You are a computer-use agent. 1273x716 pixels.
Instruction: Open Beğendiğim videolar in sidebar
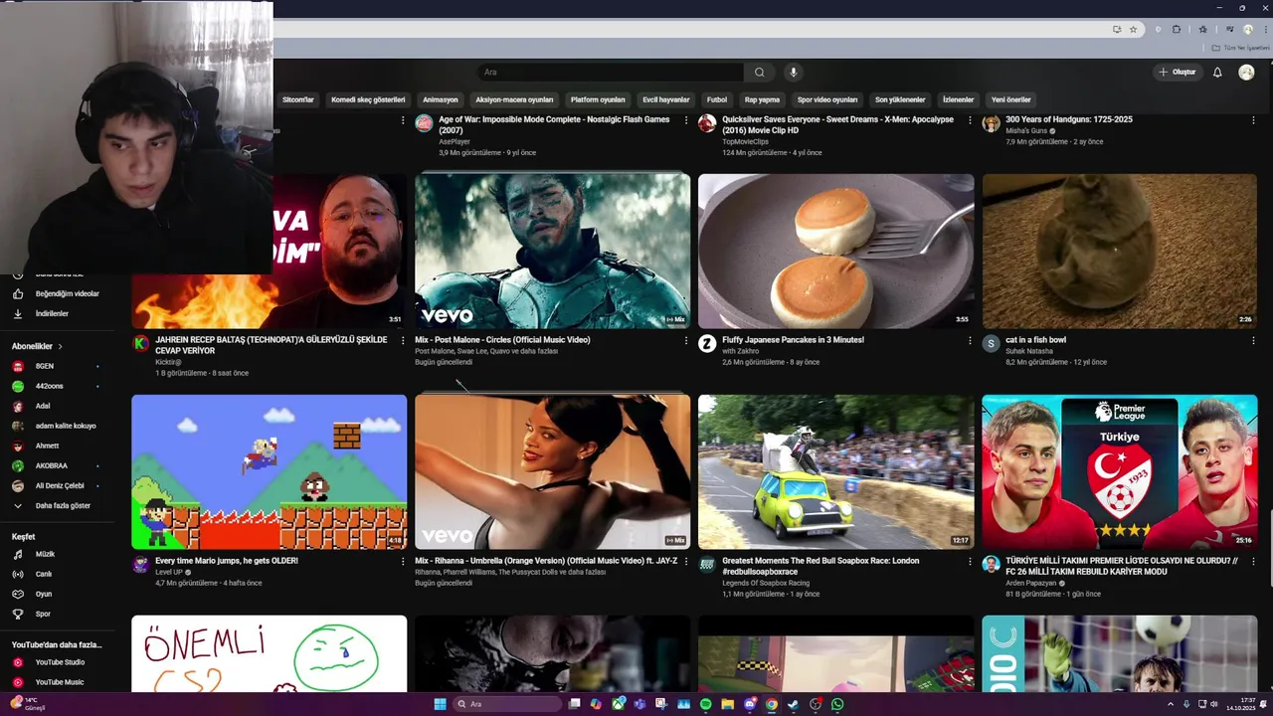(58, 293)
